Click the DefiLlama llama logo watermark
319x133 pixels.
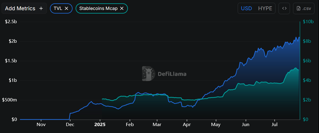pyautogui.click(x=149, y=73)
